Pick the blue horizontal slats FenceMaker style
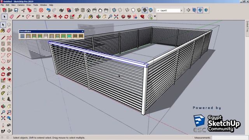Image resolution: width=249 pixels, height=140 pixels. click(x=23, y=36)
